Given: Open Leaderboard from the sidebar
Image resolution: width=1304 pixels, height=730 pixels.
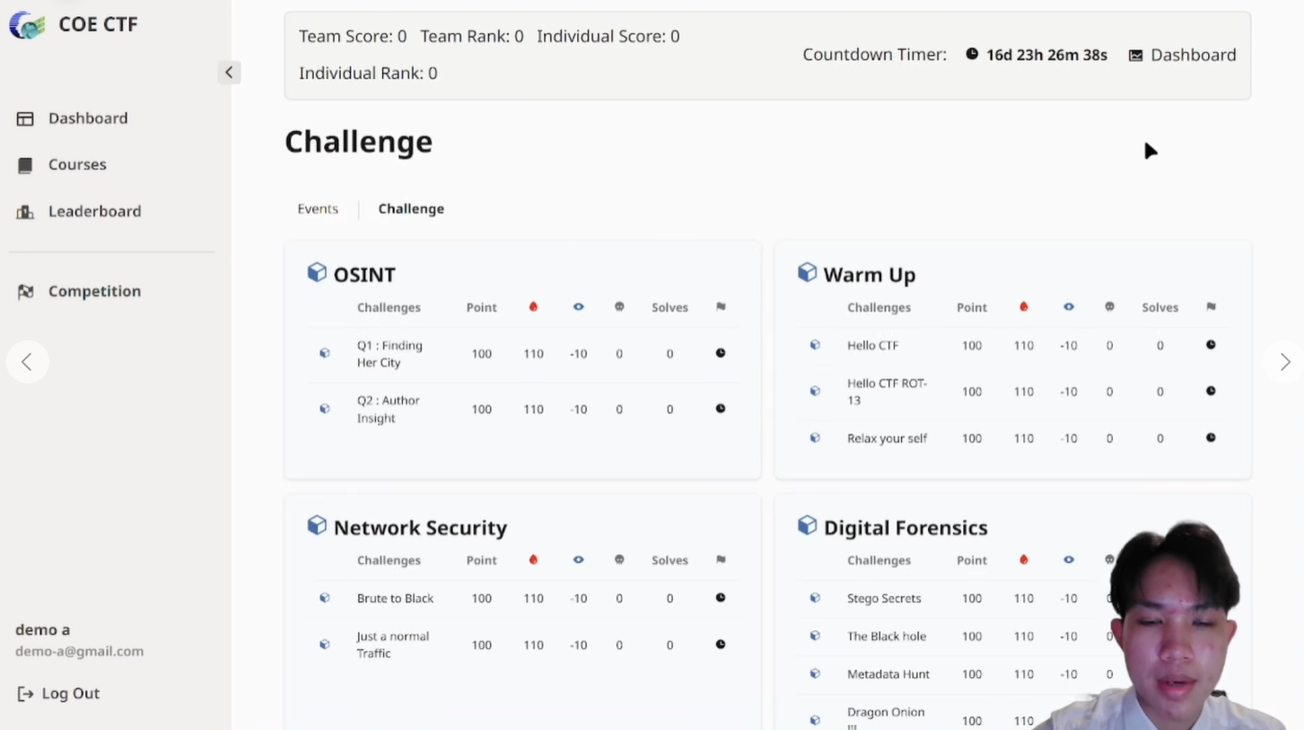Looking at the screenshot, I should [93, 212].
